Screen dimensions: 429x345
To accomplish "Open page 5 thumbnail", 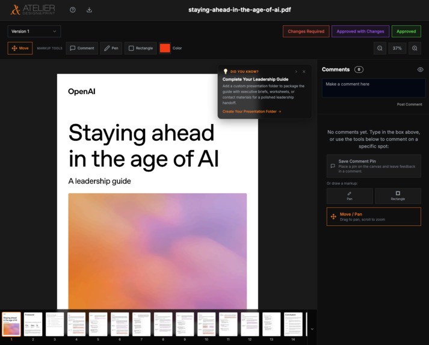I will click(x=98, y=325).
